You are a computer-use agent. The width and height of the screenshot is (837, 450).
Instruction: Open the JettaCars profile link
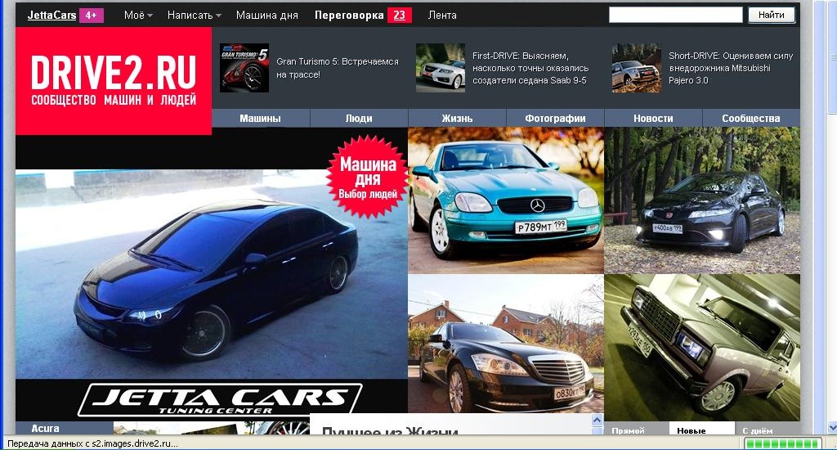51,15
